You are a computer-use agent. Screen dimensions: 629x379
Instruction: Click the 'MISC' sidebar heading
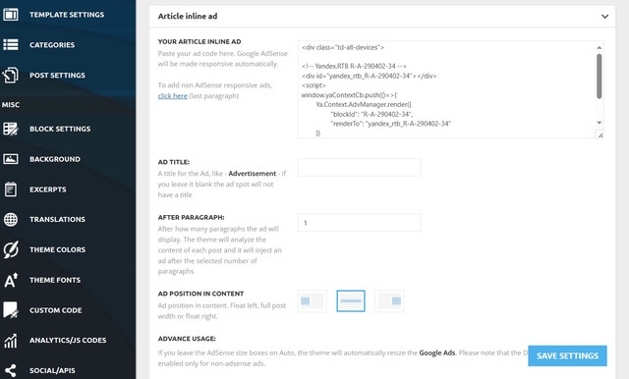pyautogui.click(x=11, y=105)
